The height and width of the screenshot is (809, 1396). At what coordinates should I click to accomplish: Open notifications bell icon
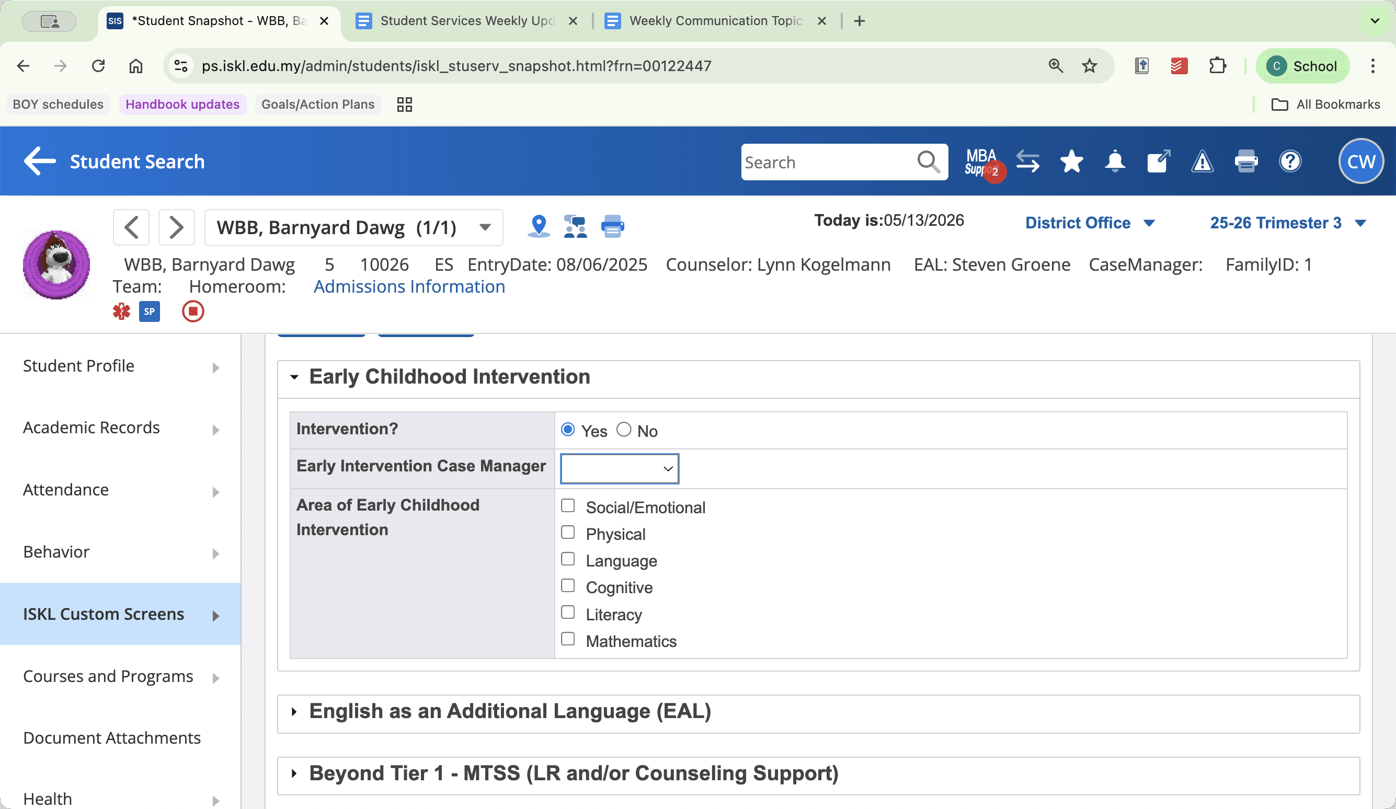(x=1115, y=161)
